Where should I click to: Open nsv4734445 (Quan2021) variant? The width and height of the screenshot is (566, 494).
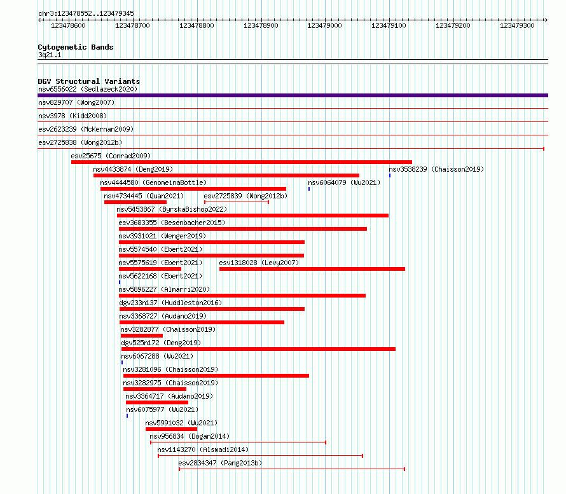click(x=144, y=196)
